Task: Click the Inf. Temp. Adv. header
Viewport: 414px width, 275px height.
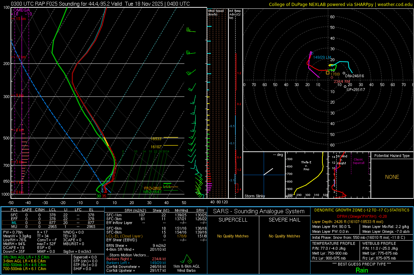Action: click(235, 14)
